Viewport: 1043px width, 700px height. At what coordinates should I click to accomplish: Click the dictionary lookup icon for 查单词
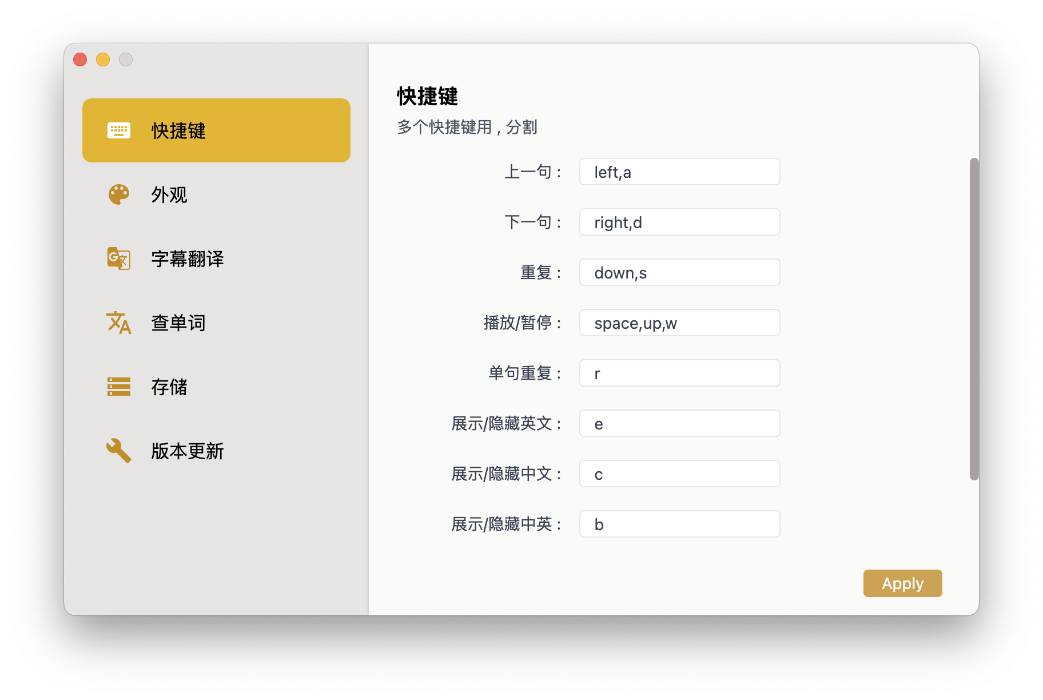(x=119, y=323)
